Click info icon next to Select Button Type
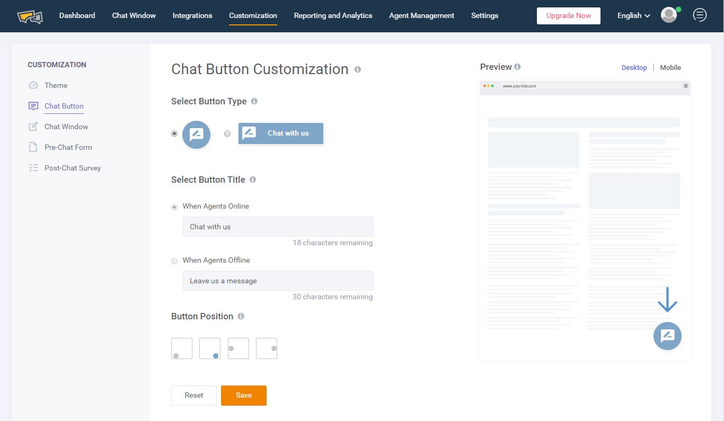This screenshot has height=421, width=724. pyautogui.click(x=254, y=101)
